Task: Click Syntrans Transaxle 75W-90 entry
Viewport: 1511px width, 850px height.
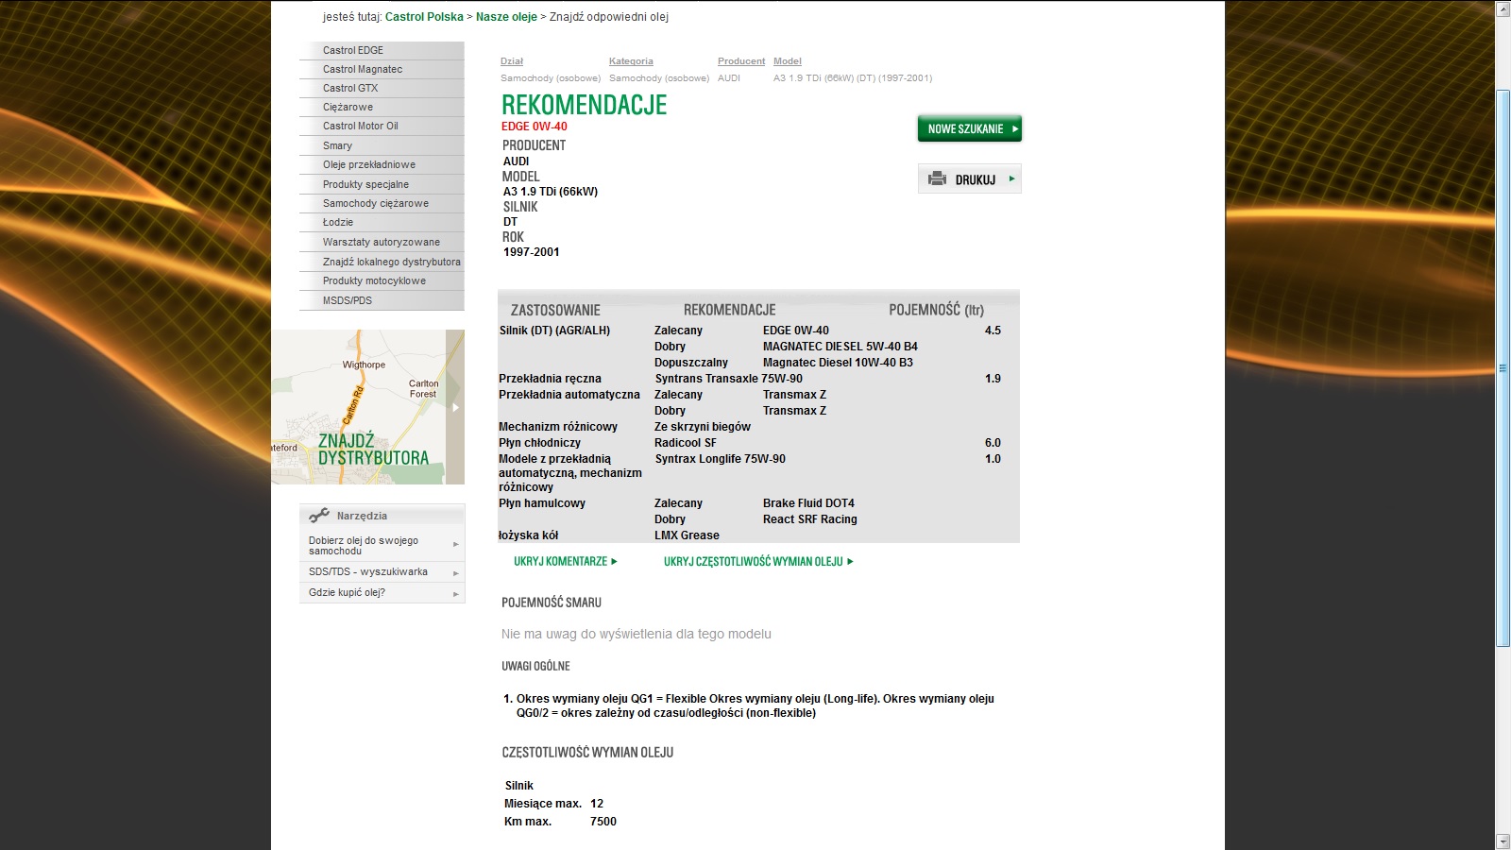Action: pos(729,379)
